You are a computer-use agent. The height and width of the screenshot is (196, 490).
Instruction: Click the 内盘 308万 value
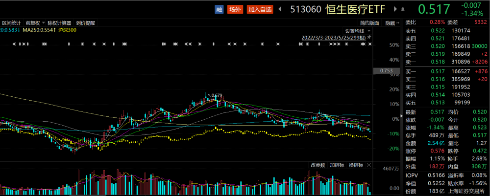[x=479, y=167]
